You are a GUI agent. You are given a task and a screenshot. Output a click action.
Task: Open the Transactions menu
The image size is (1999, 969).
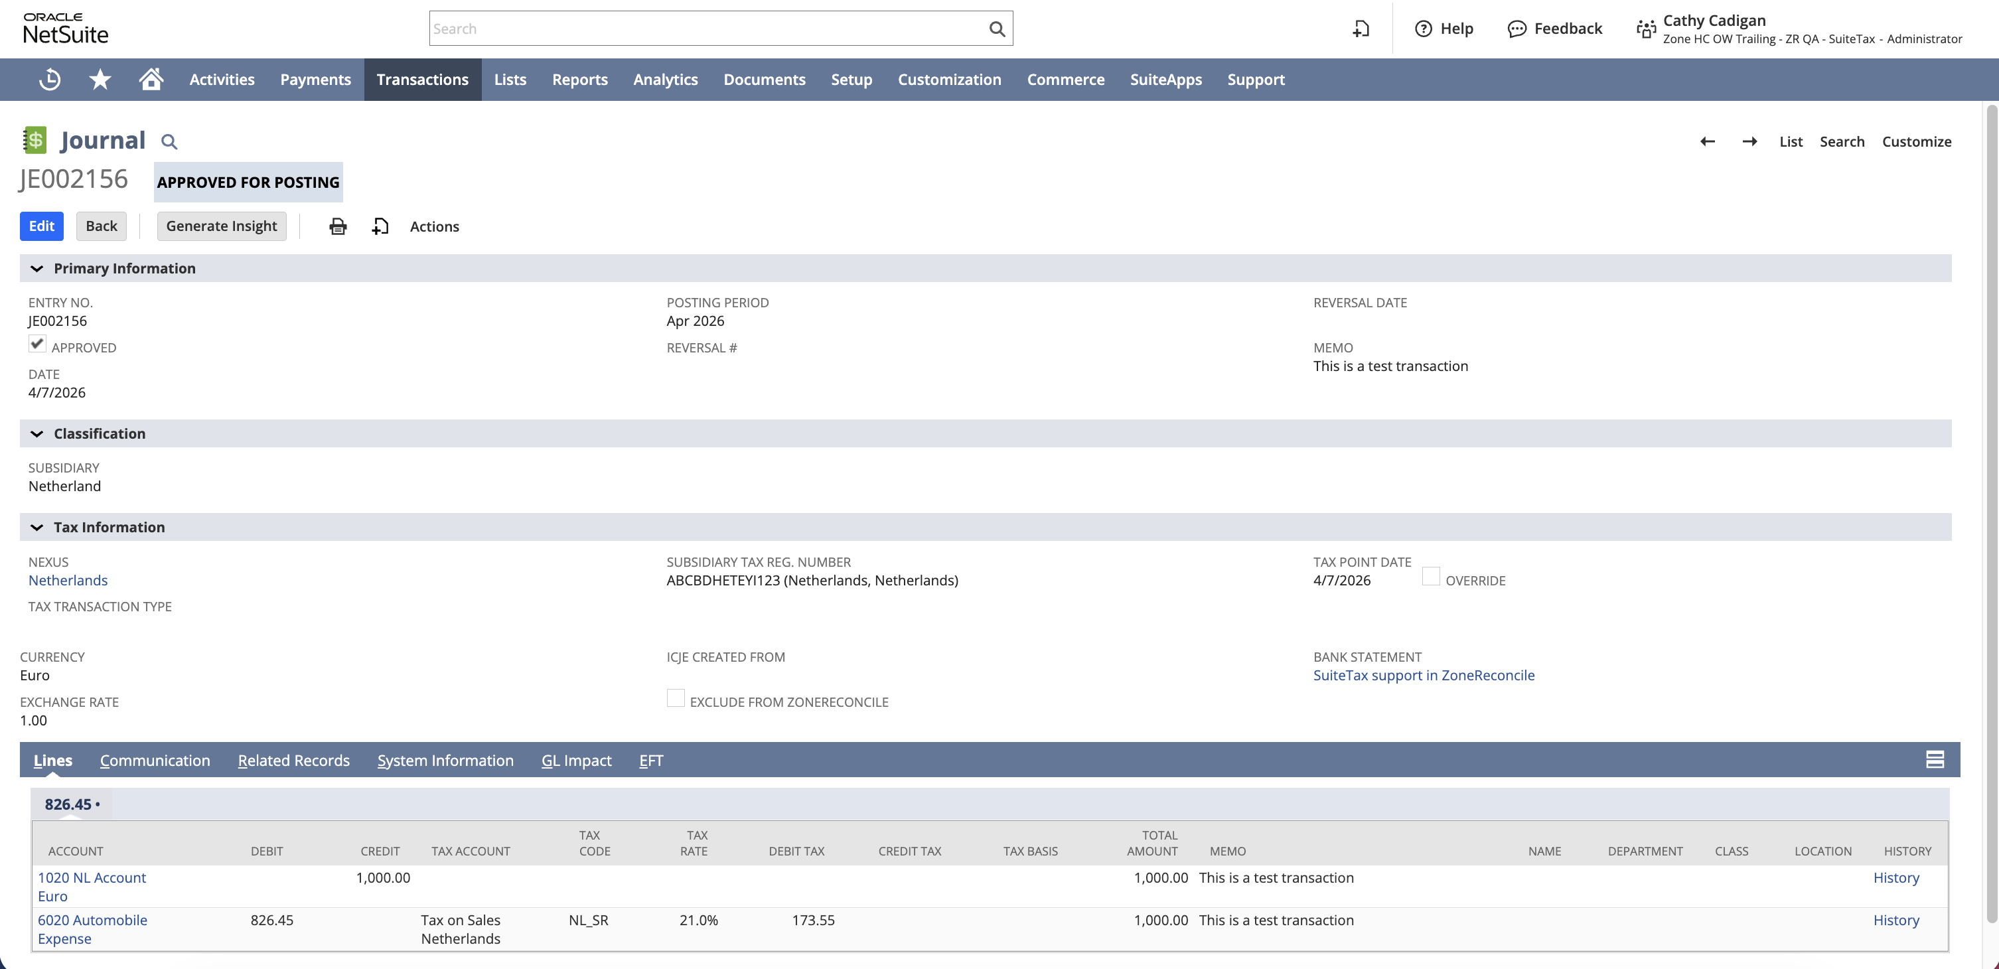[422, 79]
